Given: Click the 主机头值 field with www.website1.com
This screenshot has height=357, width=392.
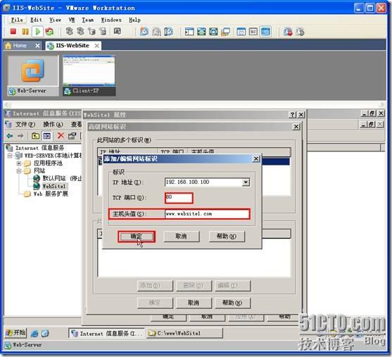Looking at the screenshot, I should pyautogui.click(x=207, y=214).
